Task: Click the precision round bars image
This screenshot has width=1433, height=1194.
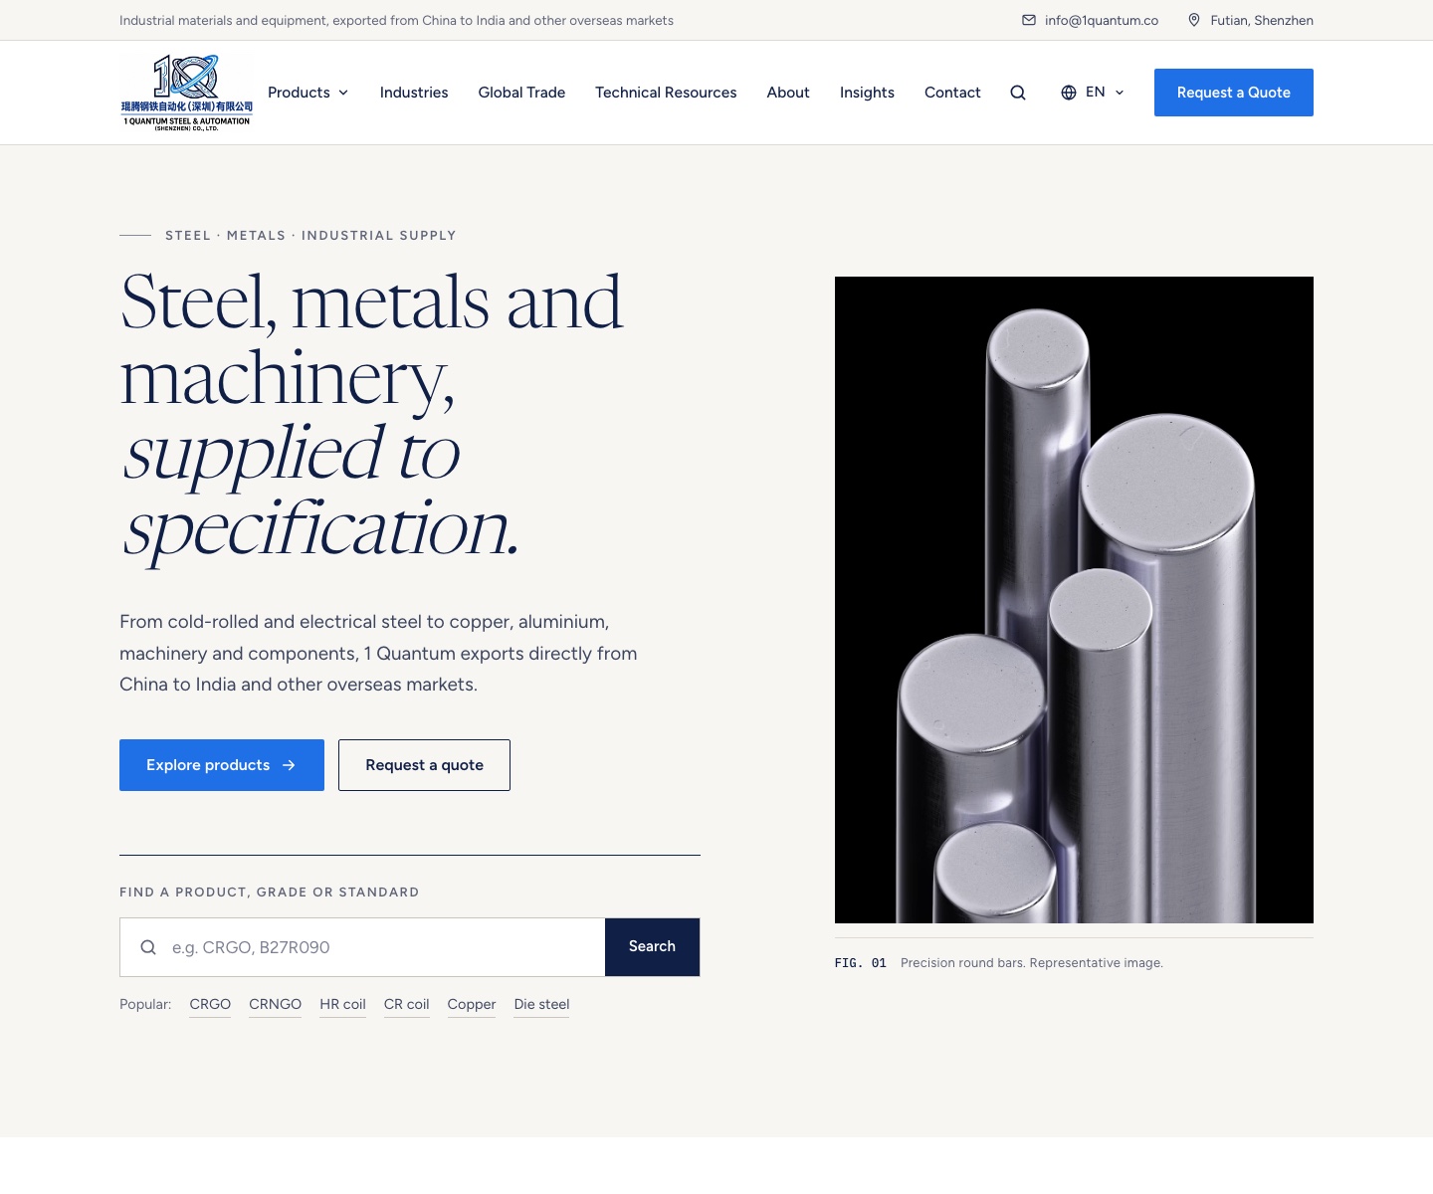Action: [x=1074, y=600]
